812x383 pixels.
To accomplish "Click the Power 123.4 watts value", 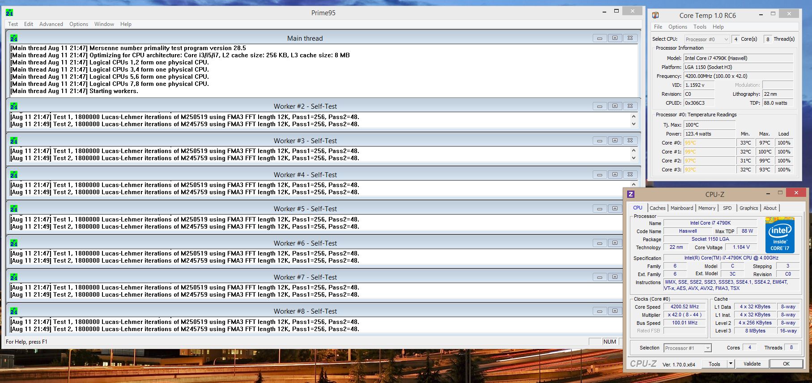I will tap(710, 134).
